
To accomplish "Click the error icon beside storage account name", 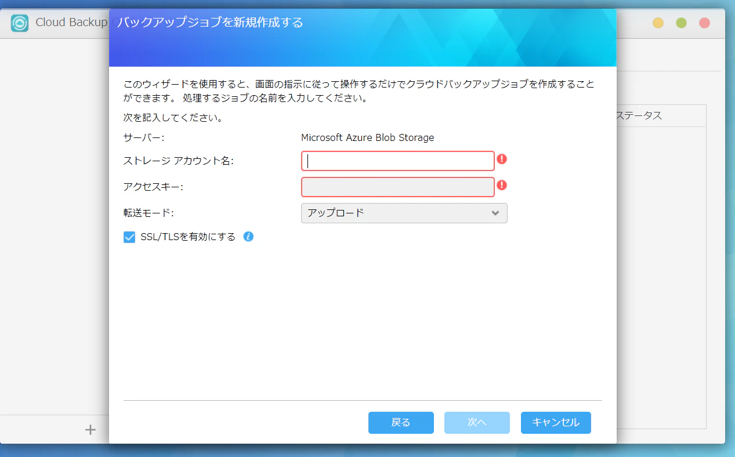I will pos(502,159).
